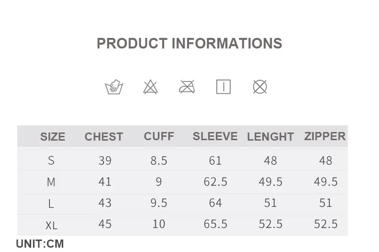Image resolution: width=379 pixels, height=252 pixels.
Task: Click the CUFF column header
Action: pos(159,136)
